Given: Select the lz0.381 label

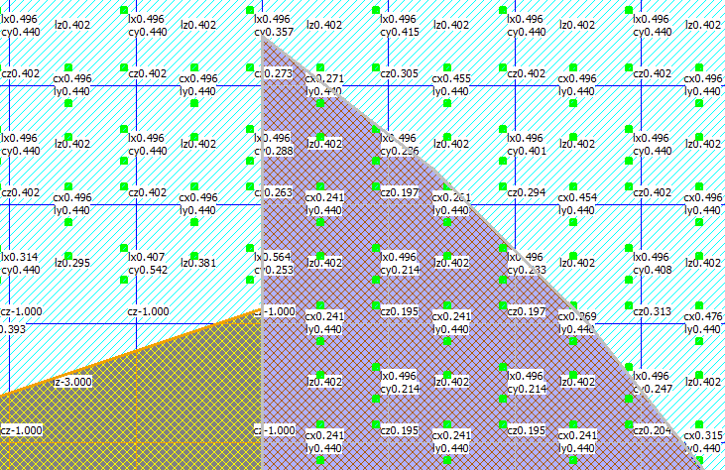Looking at the screenshot, I should click(x=198, y=263).
